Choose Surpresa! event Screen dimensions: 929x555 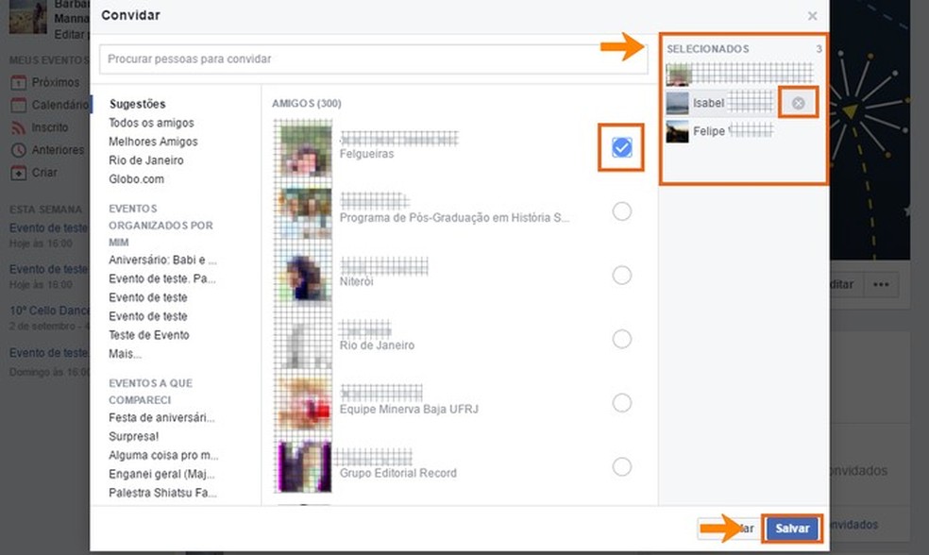133,436
